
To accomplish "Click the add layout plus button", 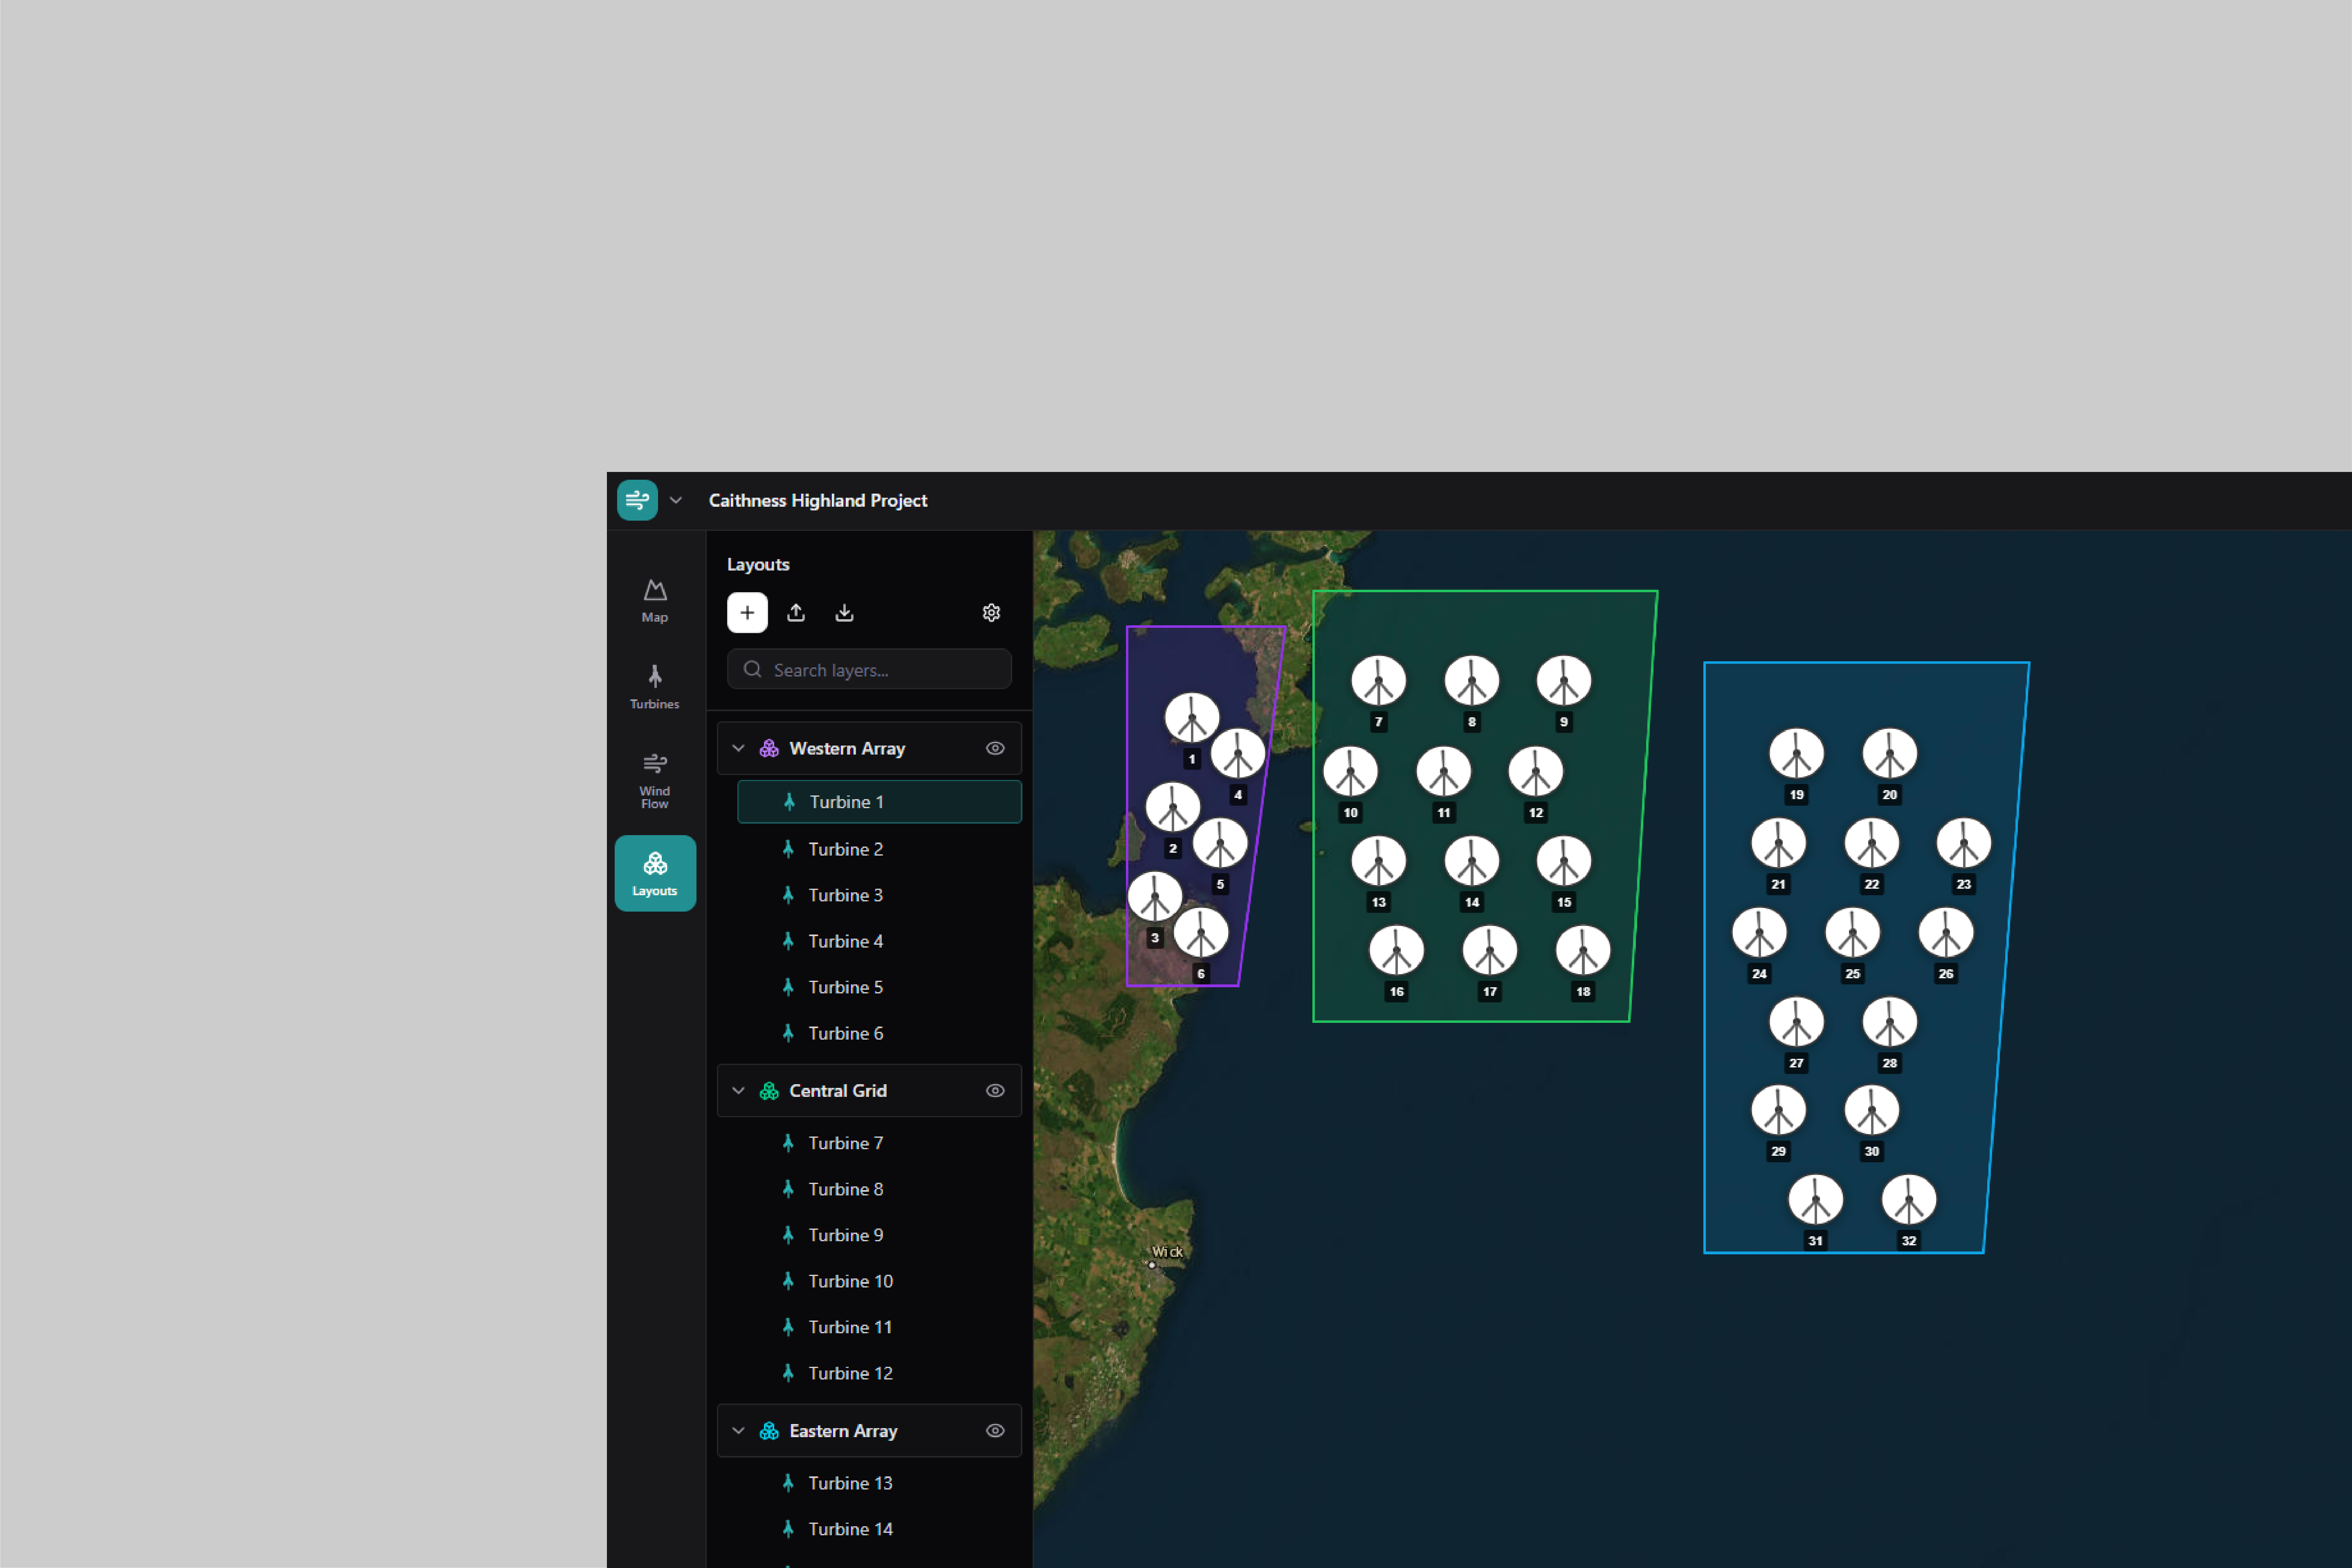I will [x=747, y=612].
